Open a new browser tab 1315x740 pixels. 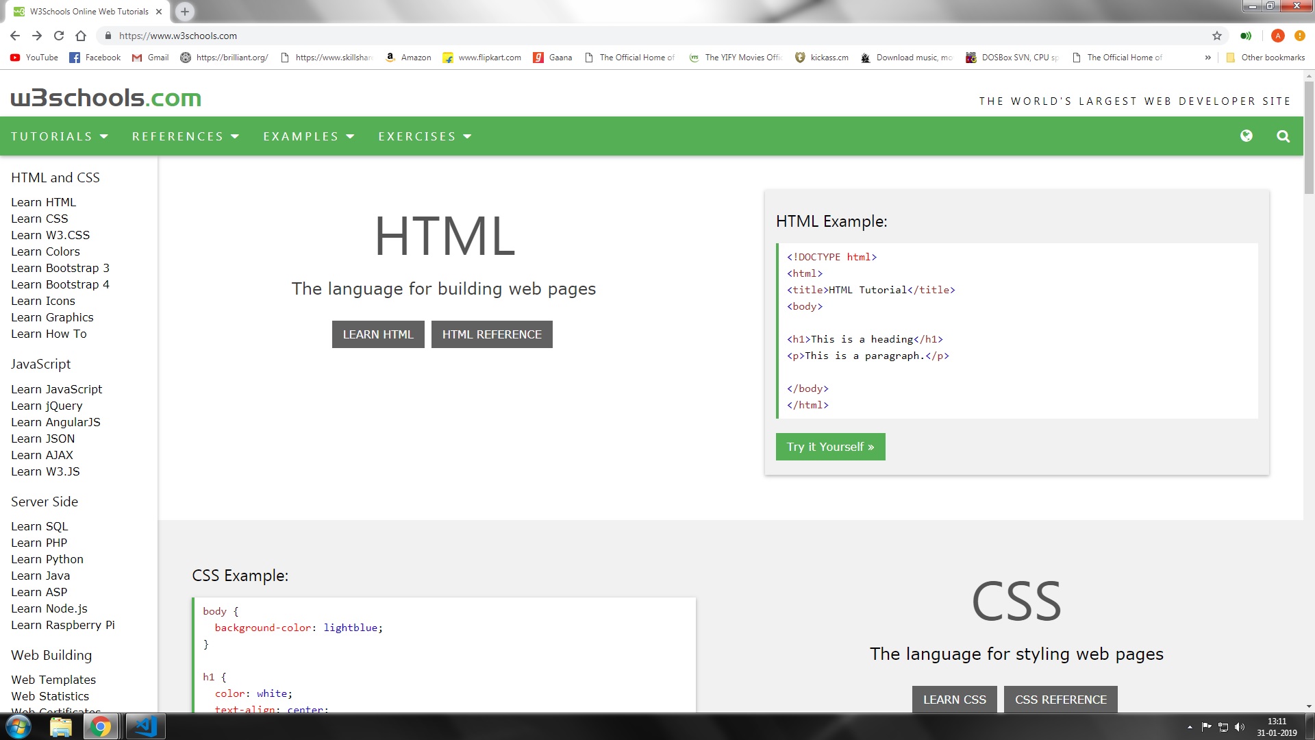click(184, 12)
